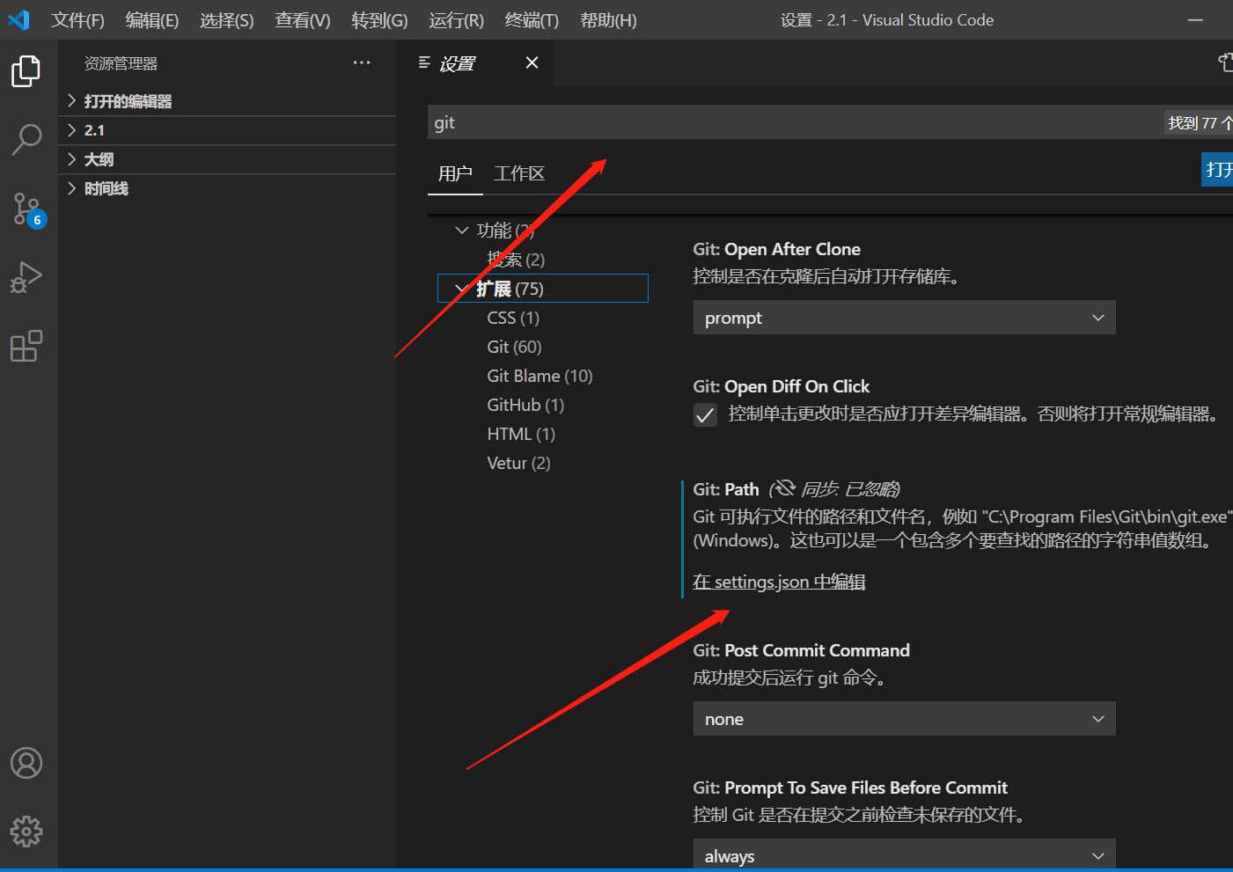1233x872 pixels.
Task: Click the VS Code logo icon
Action: tap(19, 19)
